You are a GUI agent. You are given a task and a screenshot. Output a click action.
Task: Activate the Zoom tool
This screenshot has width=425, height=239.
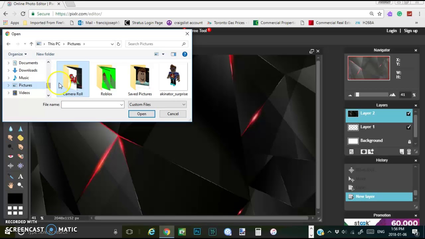point(20,185)
